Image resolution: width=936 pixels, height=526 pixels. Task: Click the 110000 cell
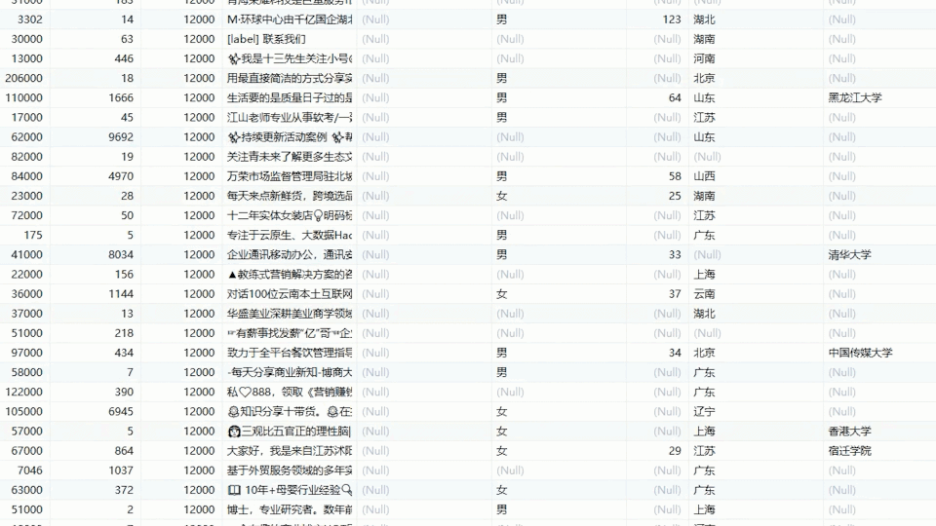pyautogui.click(x=23, y=97)
